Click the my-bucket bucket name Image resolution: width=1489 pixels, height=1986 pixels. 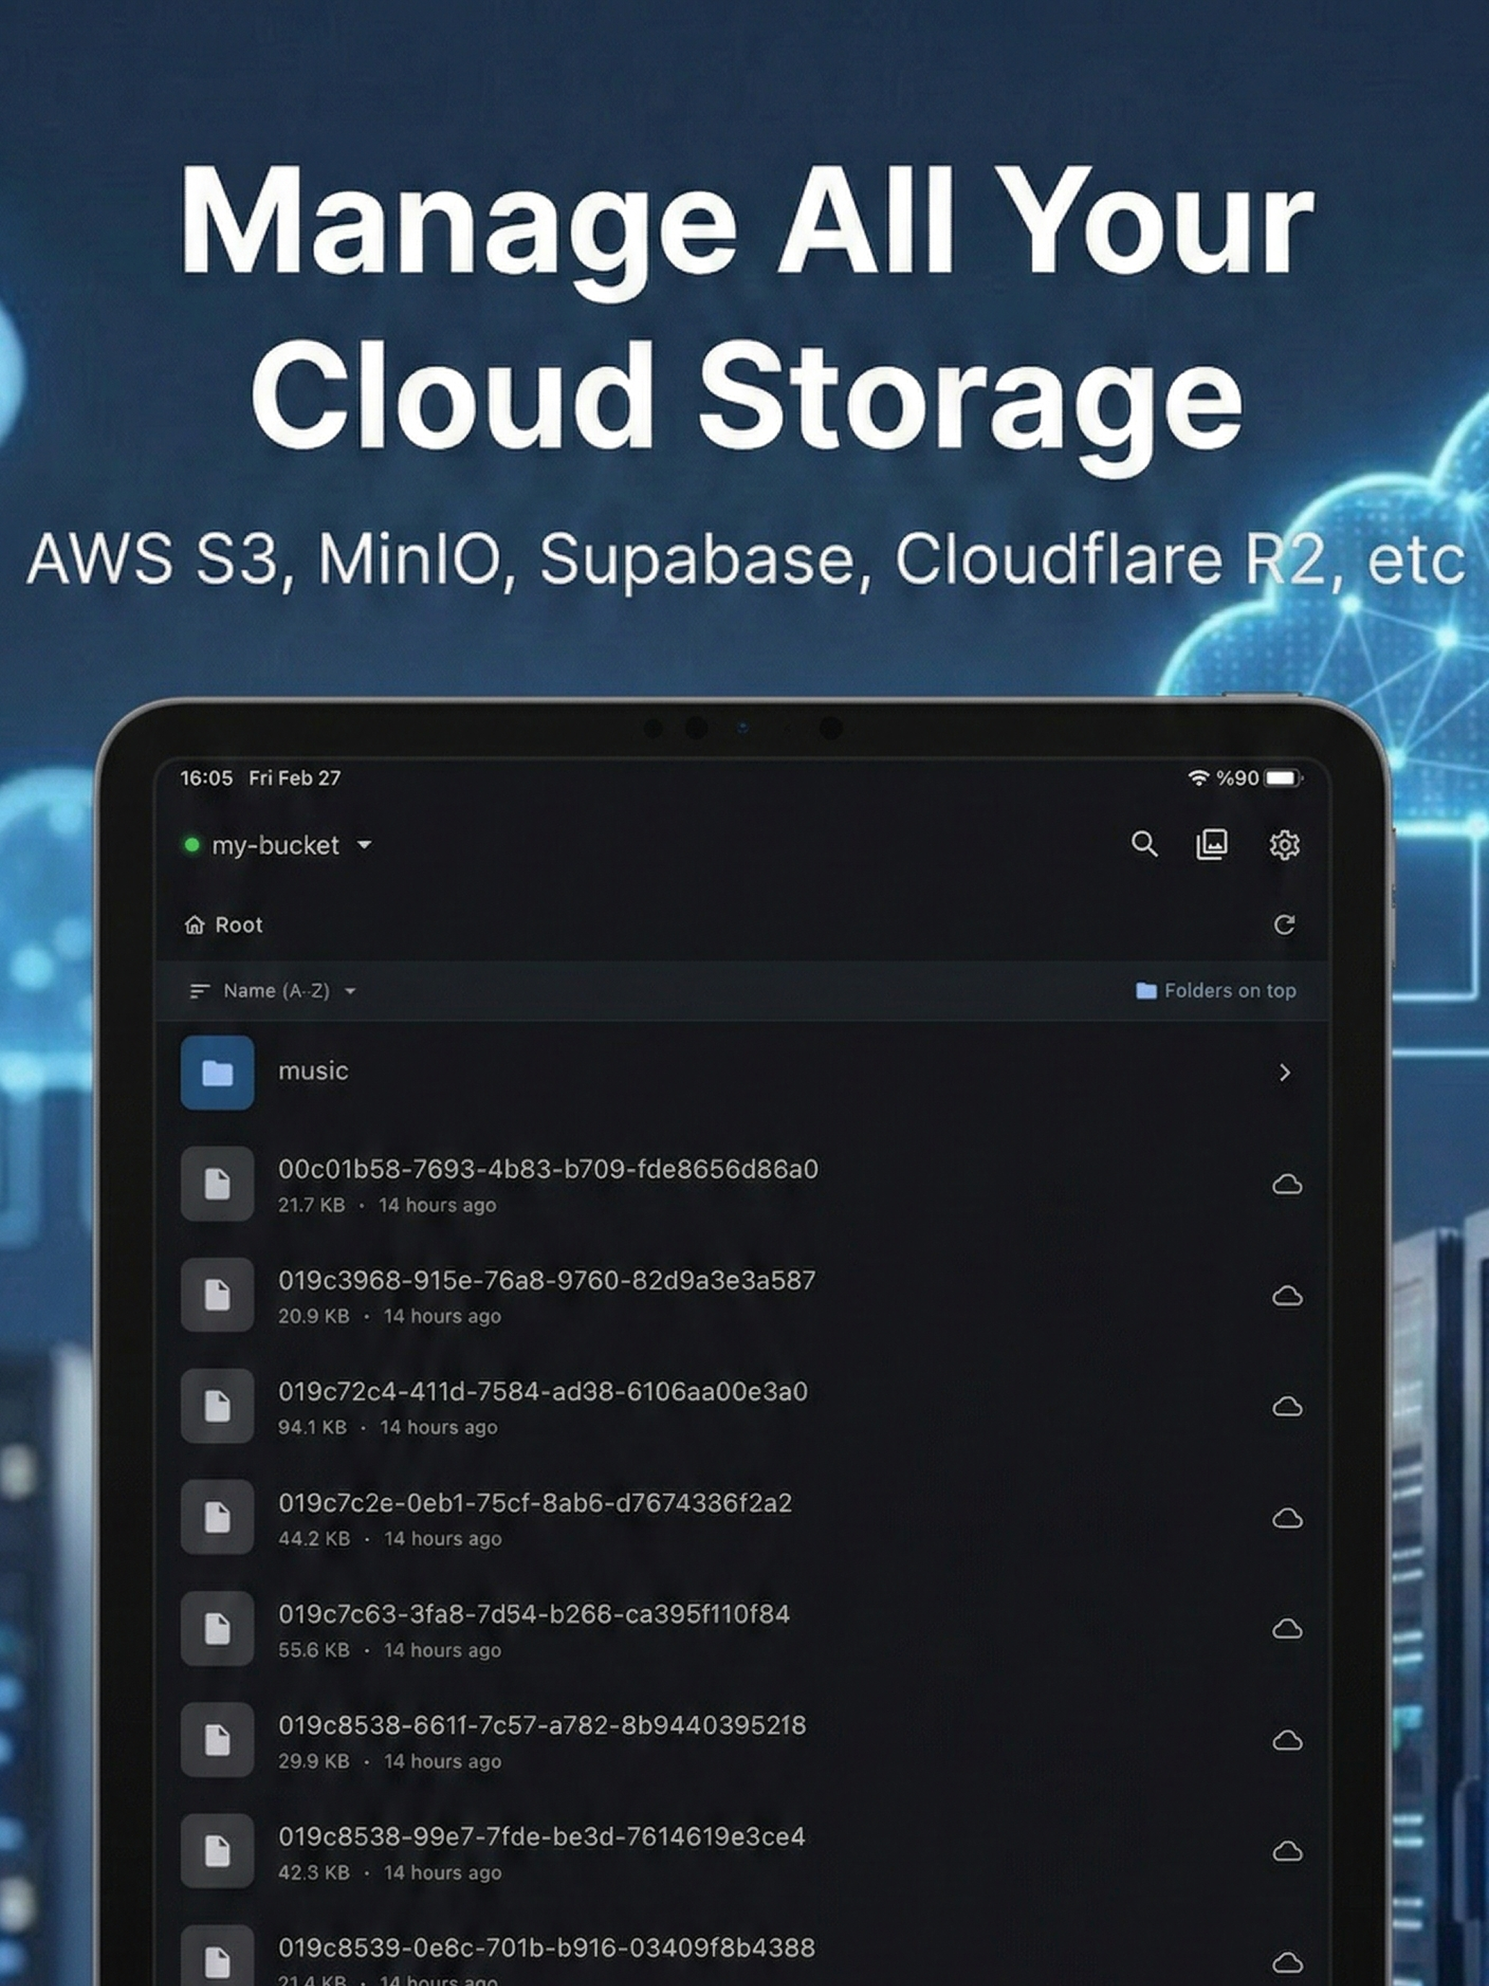coord(275,846)
